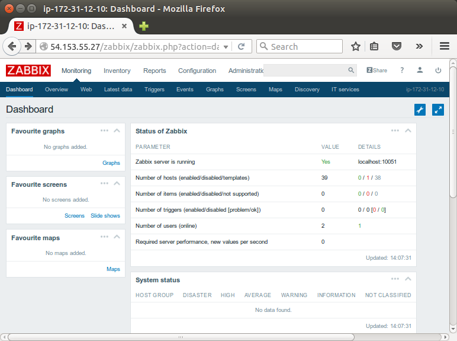
Task: Switch dashboard to fullscreen mode
Action: click(x=438, y=110)
